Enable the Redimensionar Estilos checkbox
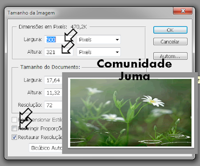The width and height of the screenshot is (200, 166). [x=14, y=120]
